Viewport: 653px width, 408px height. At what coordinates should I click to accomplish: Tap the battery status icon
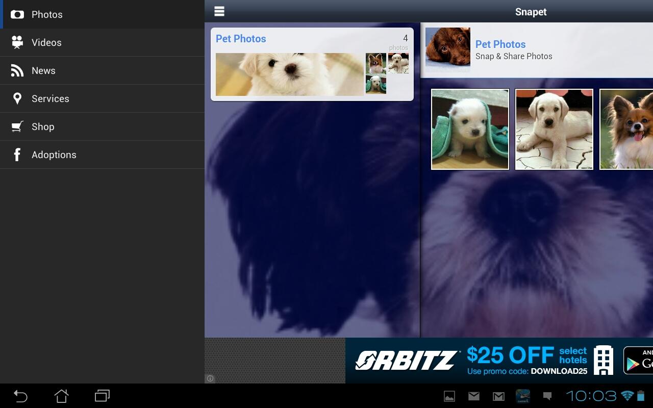click(641, 396)
